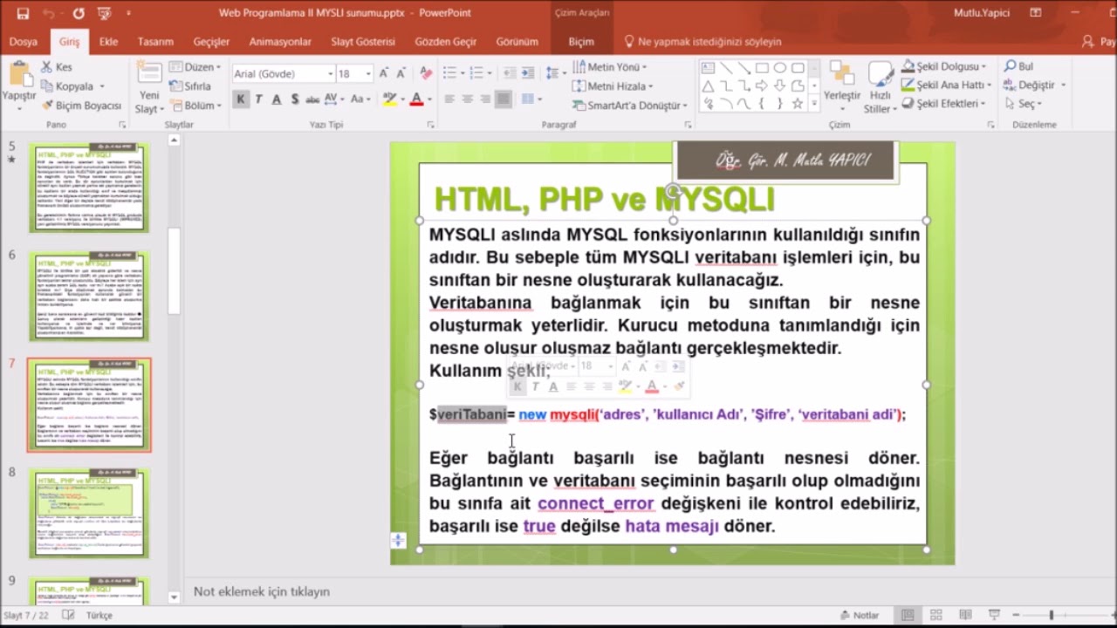Click Ne yapmak istediğinizi söyleyin search

pyautogui.click(x=702, y=41)
